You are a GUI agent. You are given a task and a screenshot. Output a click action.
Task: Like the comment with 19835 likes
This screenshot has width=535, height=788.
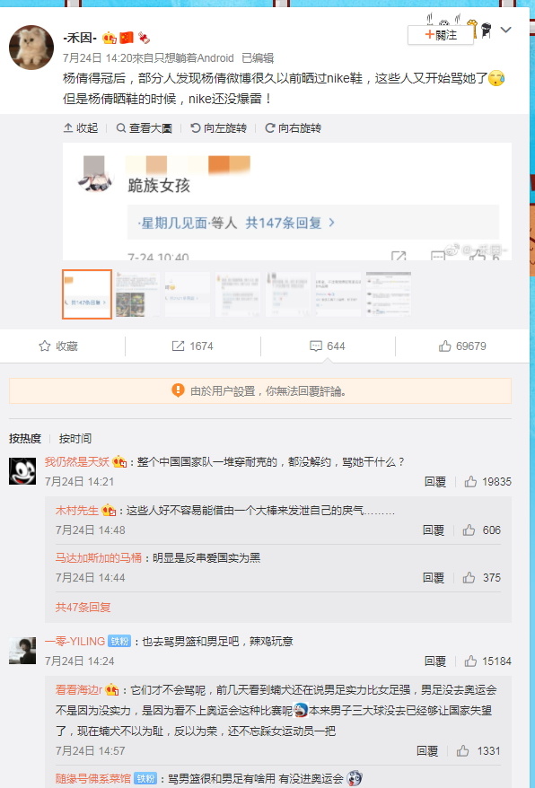point(470,481)
